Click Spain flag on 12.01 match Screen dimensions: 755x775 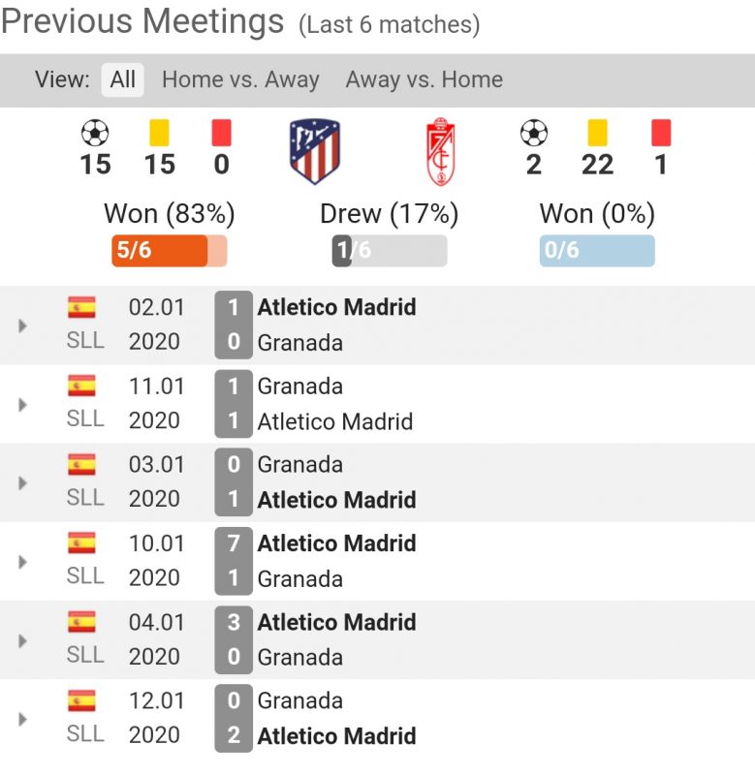pos(81,700)
